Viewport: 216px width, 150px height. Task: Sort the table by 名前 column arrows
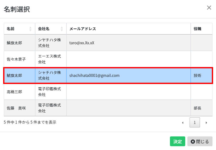point(30,29)
